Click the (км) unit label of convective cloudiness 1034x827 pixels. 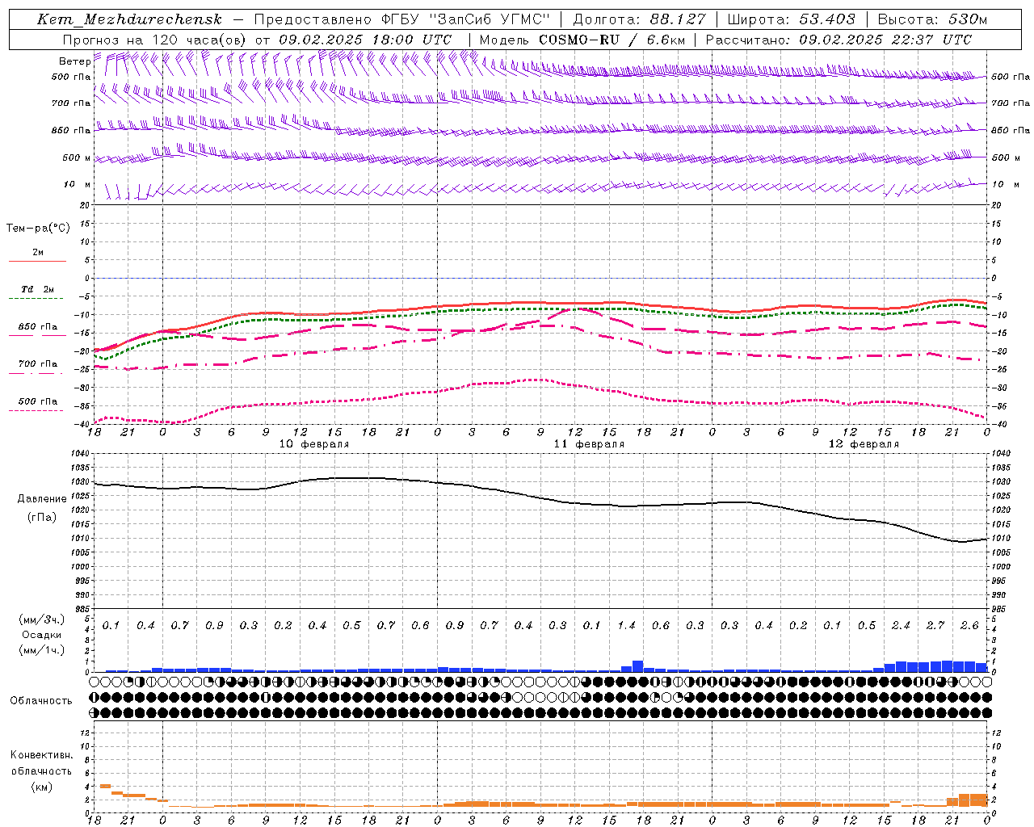pyautogui.click(x=41, y=787)
